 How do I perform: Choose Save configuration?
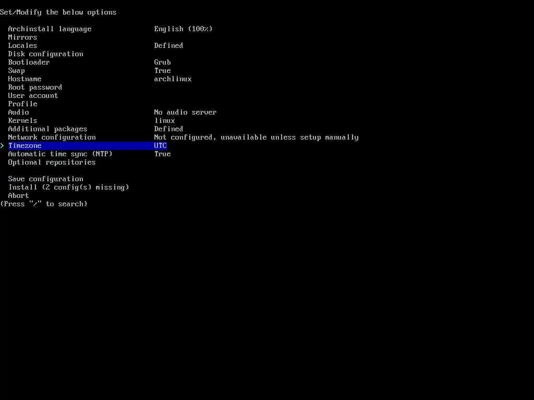(x=46, y=179)
